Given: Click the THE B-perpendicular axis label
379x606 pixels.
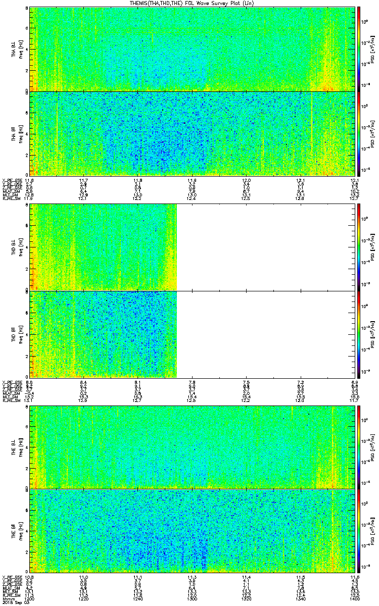Looking at the screenshot, I should [14, 447].
